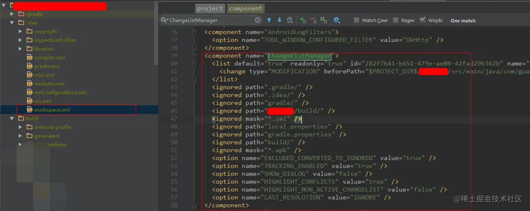Select the .gradle folder name
This screenshot has height=211, width=530.
[34, 14]
